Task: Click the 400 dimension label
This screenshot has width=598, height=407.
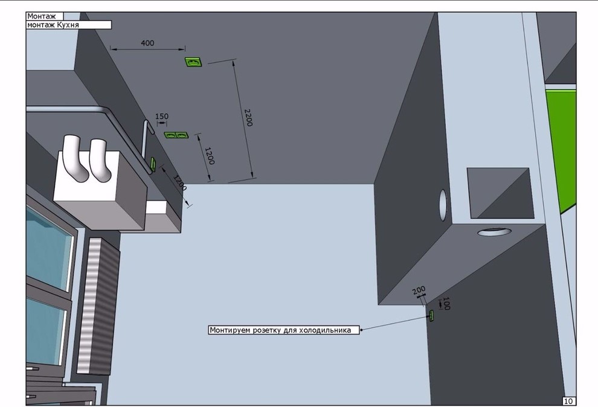Action: (x=147, y=43)
